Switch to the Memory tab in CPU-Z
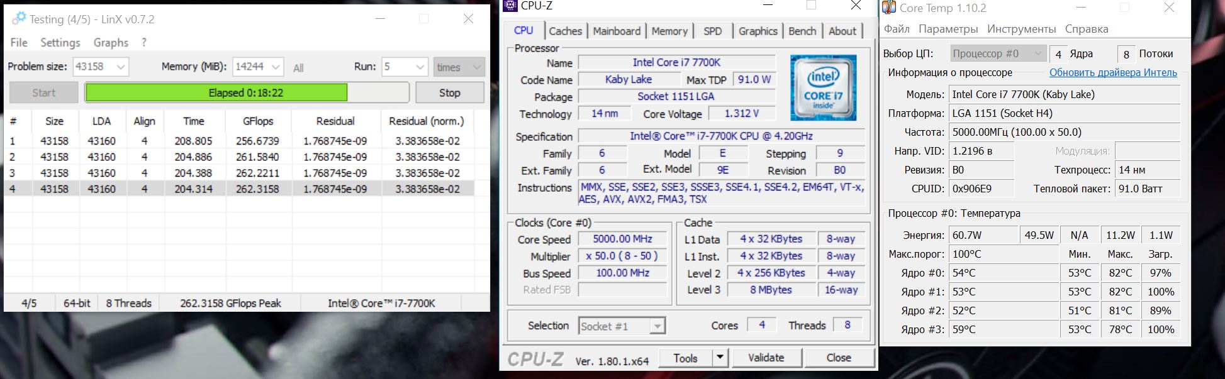The width and height of the screenshot is (1225, 379). click(x=669, y=31)
